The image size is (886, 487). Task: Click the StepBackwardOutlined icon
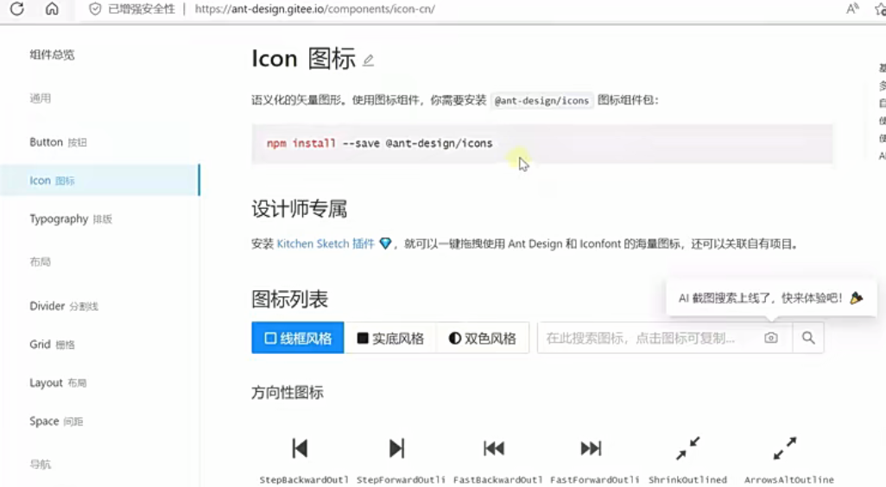pos(300,448)
